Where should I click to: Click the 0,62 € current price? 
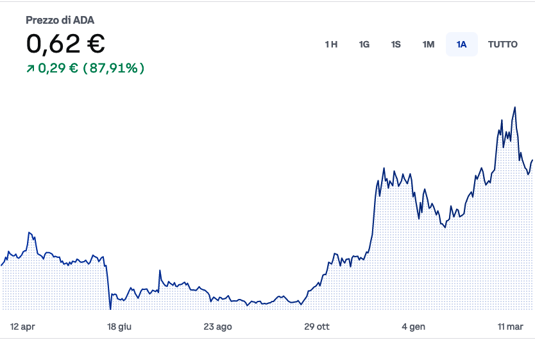(65, 44)
